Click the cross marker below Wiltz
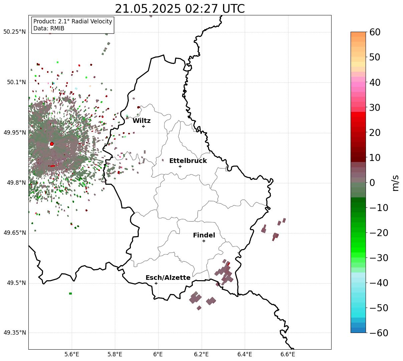The image size is (403, 361). [x=143, y=126]
